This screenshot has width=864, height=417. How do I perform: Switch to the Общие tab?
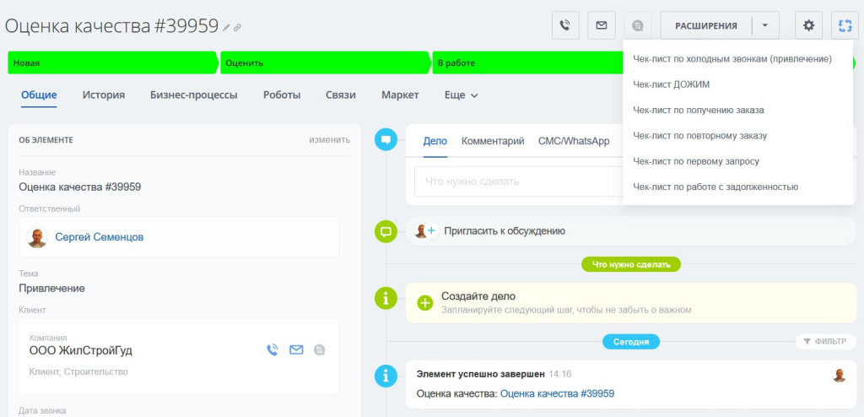tap(39, 95)
